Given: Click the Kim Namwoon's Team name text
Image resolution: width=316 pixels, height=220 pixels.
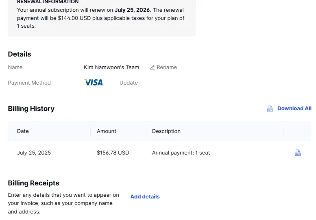Looking at the screenshot, I should point(111,67).
